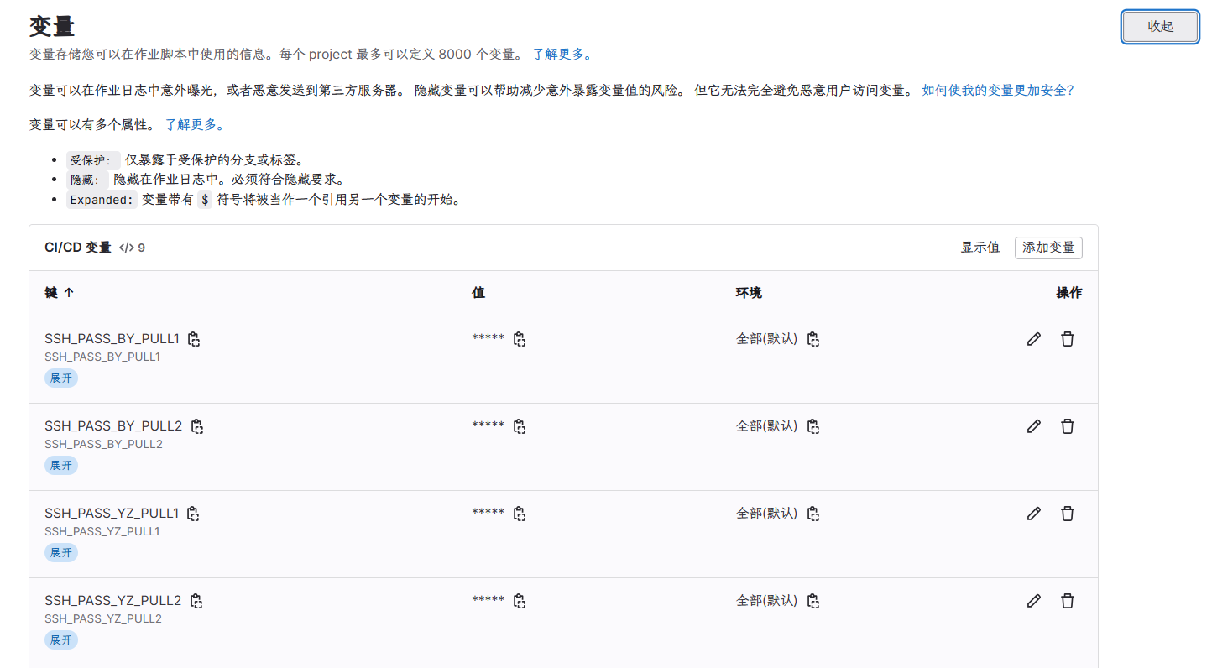1212x668 pixels.
Task: Delete the SSH_PASS_BY_PULL2 variable
Action: (1067, 426)
